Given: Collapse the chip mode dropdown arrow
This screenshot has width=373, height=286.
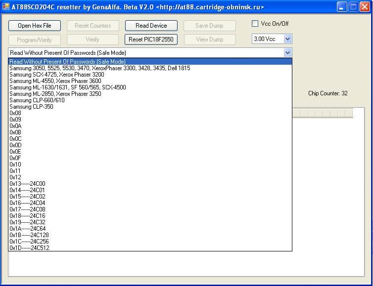Looking at the screenshot, I should (287, 53).
